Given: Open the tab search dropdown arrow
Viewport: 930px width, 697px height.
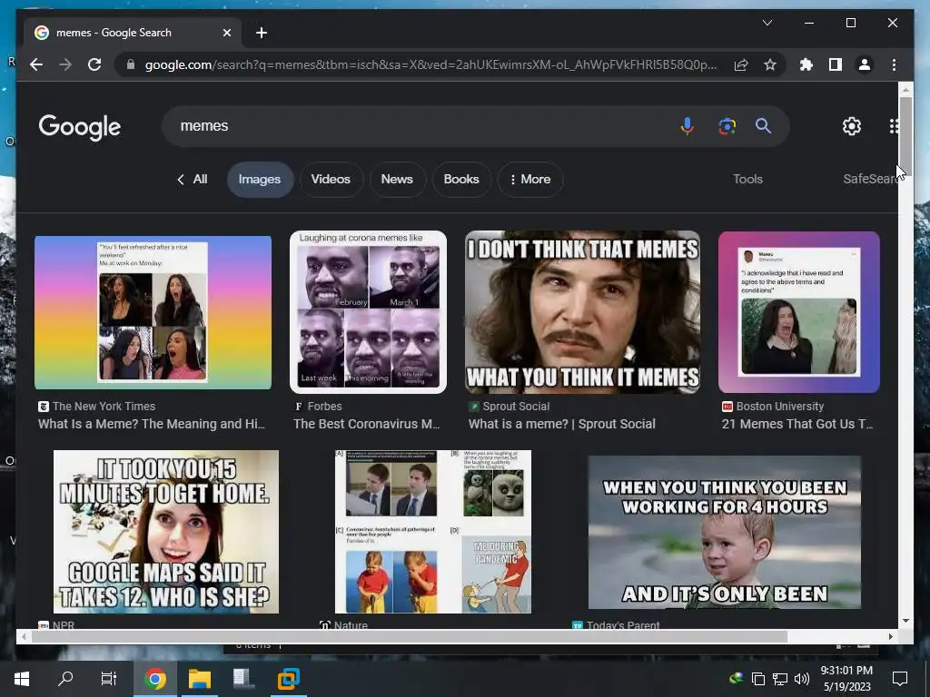Looking at the screenshot, I should (x=767, y=23).
